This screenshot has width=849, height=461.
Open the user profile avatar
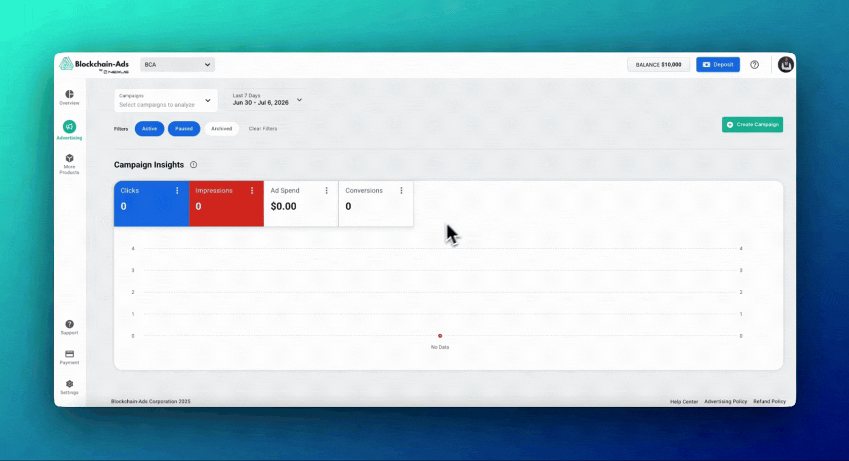[x=785, y=65]
